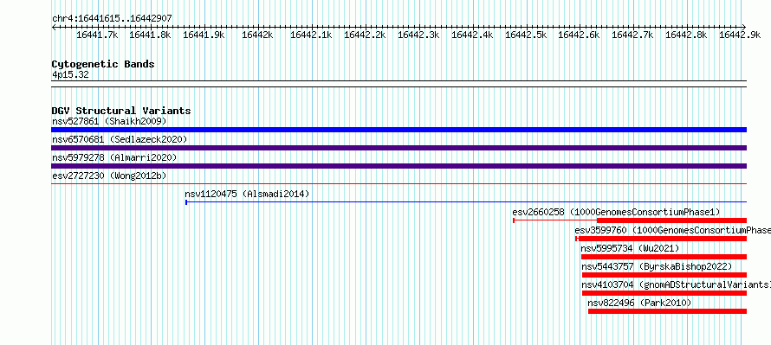The width and height of the screenshot is (771, 345).
Task: Select the red nsv5995734 variant bar
Action: click(664, 257)
